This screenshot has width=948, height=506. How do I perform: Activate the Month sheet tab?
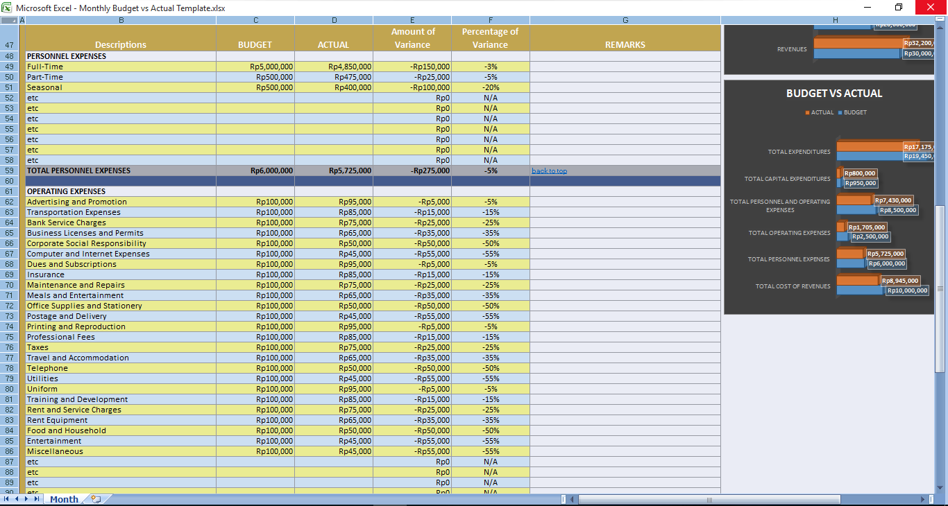[63, 498]
